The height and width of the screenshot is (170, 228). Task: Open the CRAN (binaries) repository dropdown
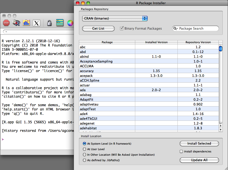tap(115, 18)
